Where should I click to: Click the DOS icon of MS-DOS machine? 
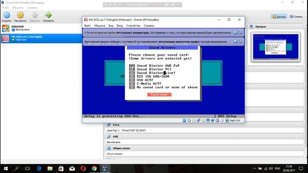click(x=5, y=38)
